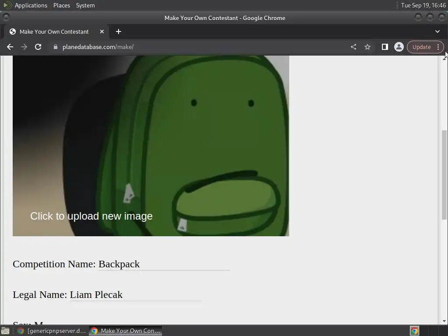Click the page vertical scrollbar thumb
The width and height of the screenshot is (448, 336).
click(444, 175)
